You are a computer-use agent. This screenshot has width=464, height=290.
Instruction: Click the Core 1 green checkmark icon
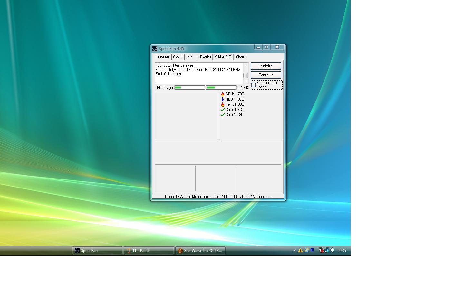[x=223, y=115]
